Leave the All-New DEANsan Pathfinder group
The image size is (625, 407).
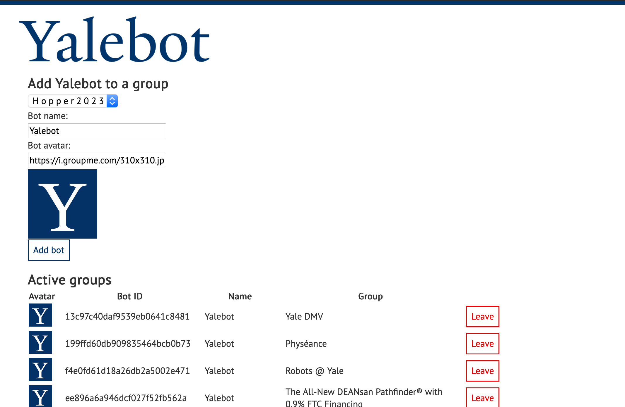coord(482,398)
